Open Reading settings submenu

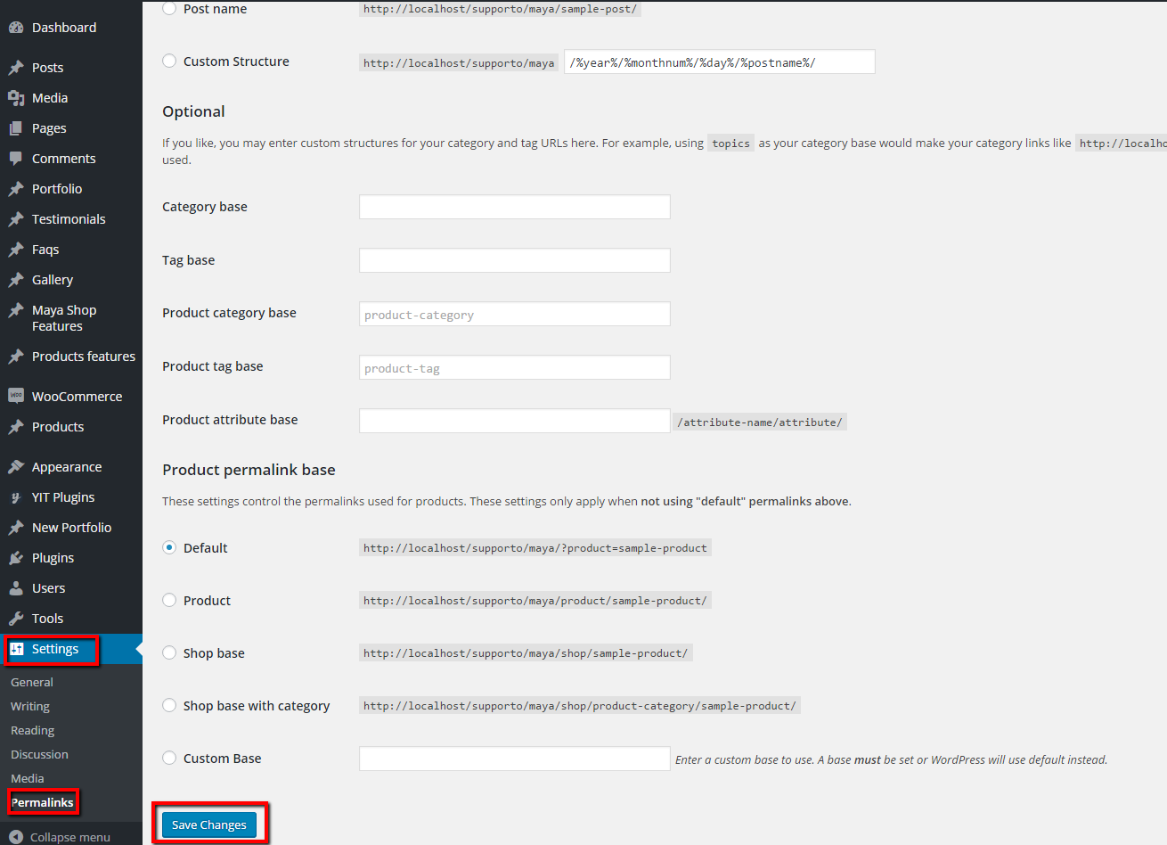coord(33,730)
